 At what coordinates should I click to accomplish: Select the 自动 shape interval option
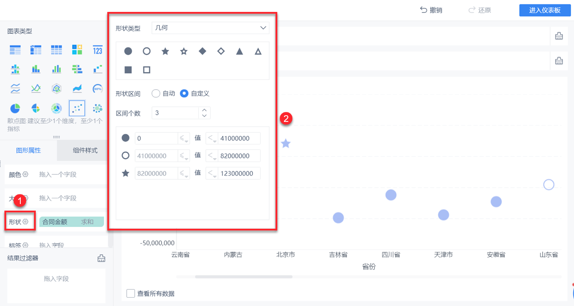[155, 93]
